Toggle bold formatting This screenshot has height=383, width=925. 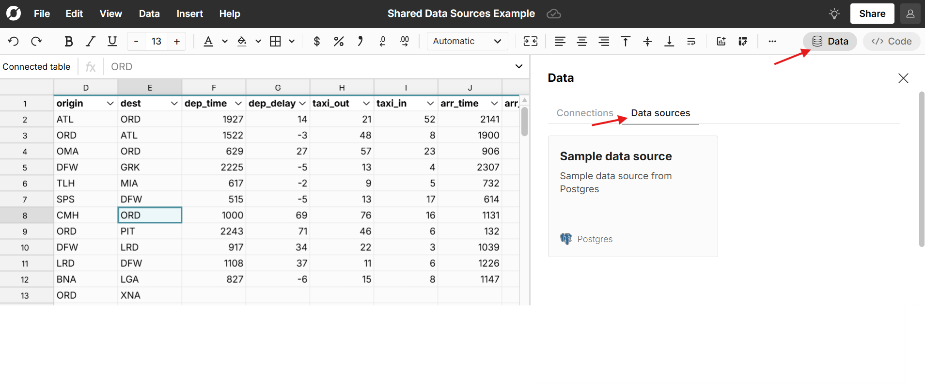(x=68, y=41)
